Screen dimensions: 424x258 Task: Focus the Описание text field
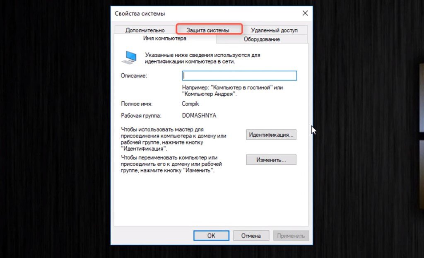coord(239,76)
